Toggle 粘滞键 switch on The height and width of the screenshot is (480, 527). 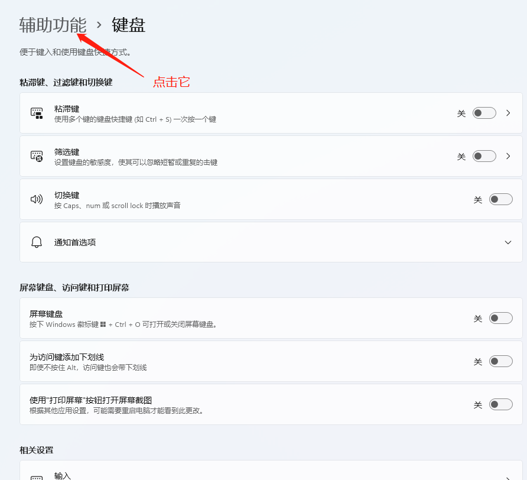pos(484,113)
